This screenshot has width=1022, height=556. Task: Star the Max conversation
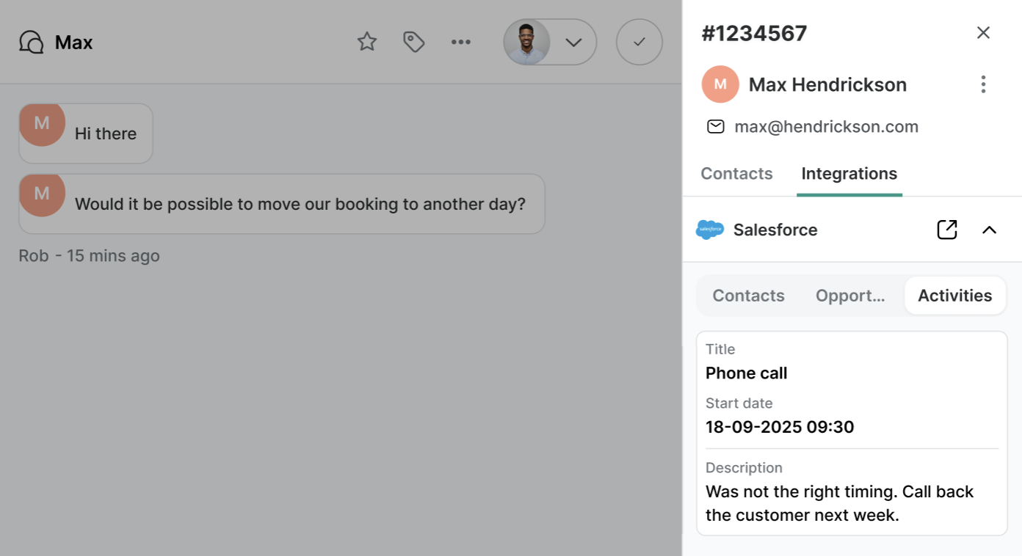[367, 42]
